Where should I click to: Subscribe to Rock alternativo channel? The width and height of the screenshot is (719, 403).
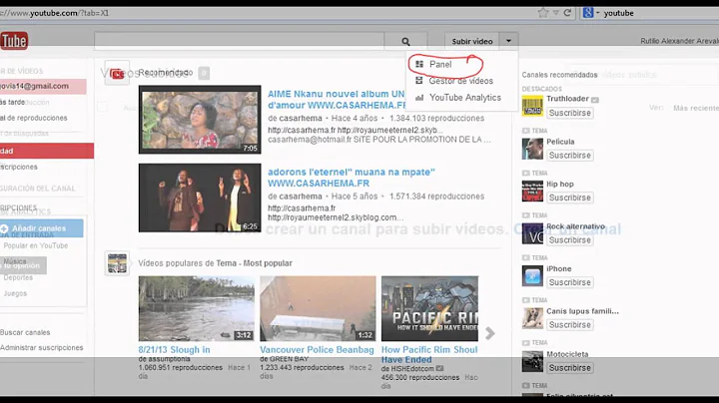[x=570, y=240]
